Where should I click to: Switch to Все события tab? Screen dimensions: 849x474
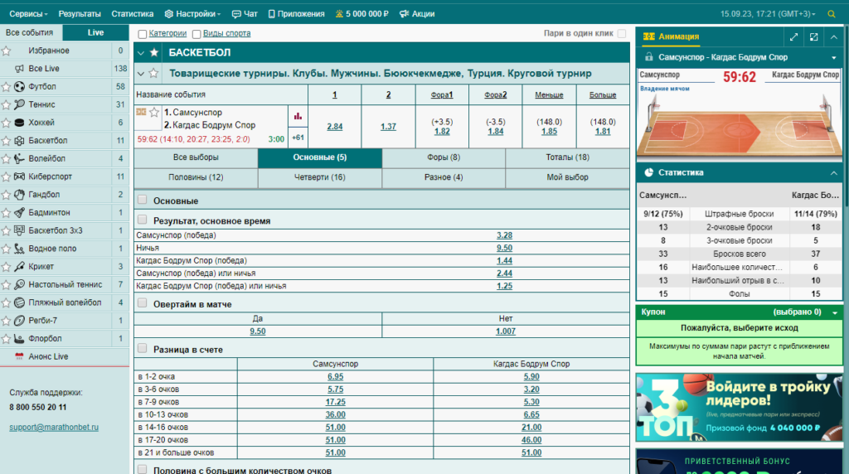[30, 32]
